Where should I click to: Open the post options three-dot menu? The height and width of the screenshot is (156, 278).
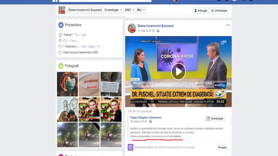(228, 25)
